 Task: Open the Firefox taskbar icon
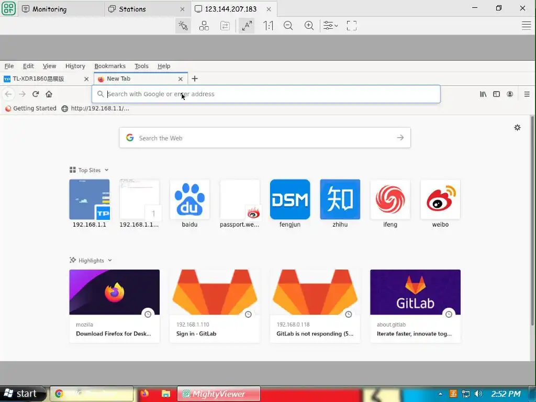[x=144, y=394]
